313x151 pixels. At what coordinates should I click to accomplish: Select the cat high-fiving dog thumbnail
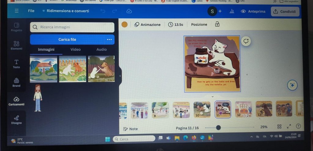101,69
